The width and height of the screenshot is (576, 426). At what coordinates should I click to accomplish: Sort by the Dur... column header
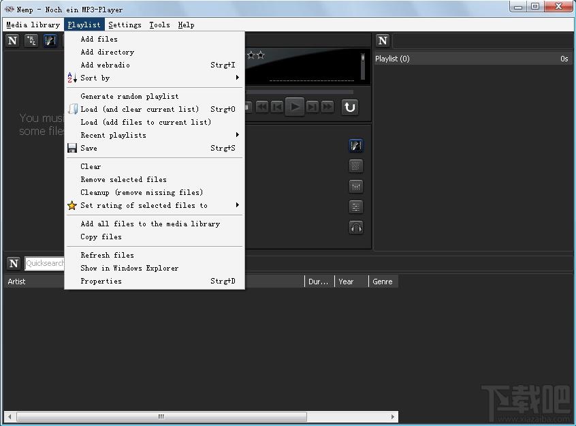click(319, 282)
